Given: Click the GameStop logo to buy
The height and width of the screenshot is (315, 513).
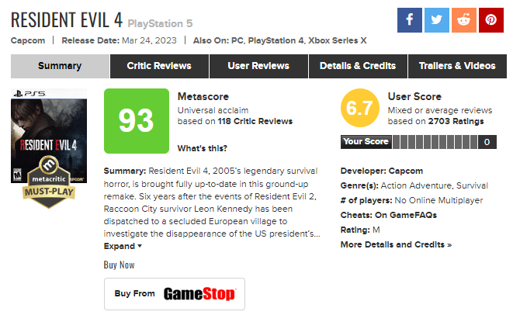Looking at the screenshot, I should tap(199, 294).
